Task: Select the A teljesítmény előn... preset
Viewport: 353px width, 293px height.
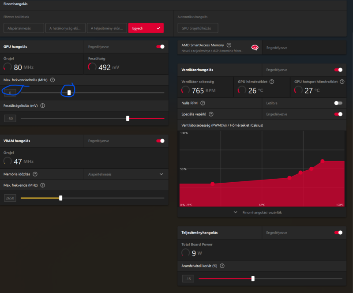Action: 107,28
